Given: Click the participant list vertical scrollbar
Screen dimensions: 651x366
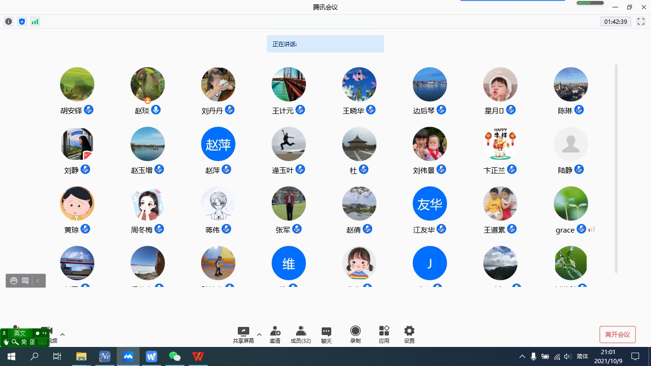Looking at the screenshot, I should pyautogui.click(x=616, y=167).
